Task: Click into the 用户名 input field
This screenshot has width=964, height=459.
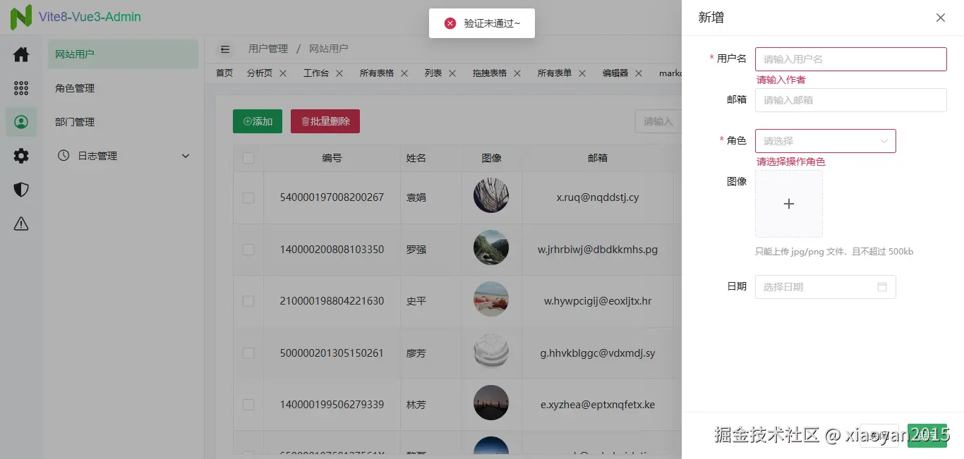Action: point(850,59)
